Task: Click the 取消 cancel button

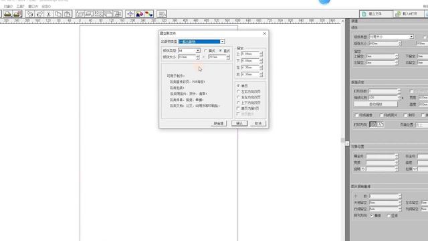Action: 258,123
